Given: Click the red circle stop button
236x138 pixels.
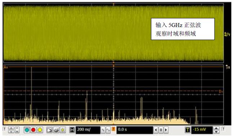Looking at the screenshot, I should pyautogui.click(x=34, y=130).
